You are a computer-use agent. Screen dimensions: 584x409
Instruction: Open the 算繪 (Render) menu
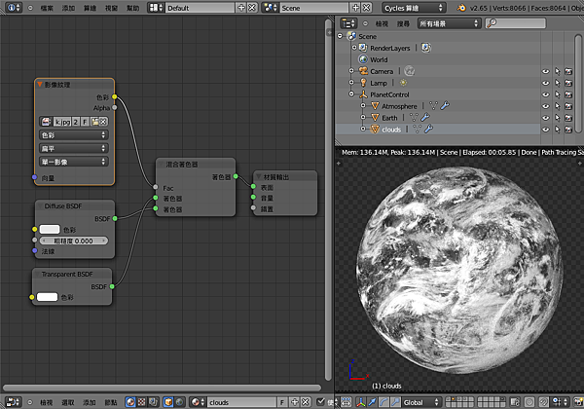coord(91,8)
